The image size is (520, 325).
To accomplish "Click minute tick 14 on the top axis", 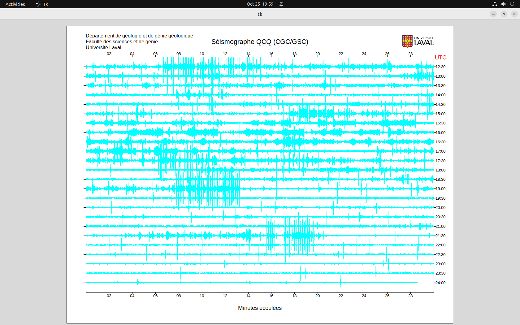I will [248, 54].
